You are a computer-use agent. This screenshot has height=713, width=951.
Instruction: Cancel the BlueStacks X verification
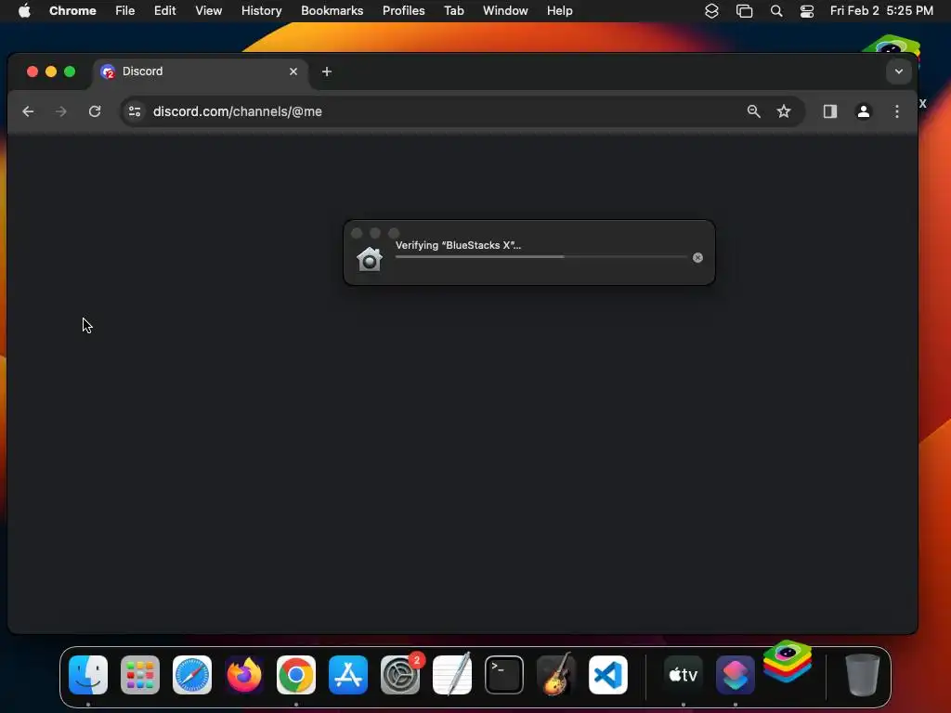coord(697,258)
